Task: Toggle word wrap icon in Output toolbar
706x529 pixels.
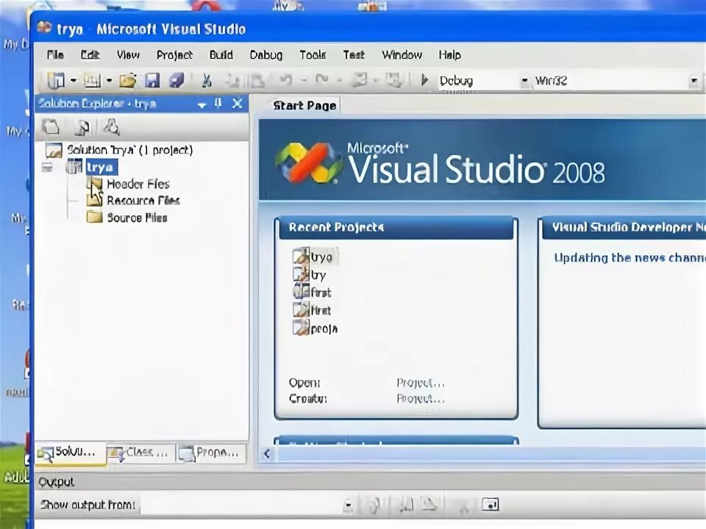Action: 490,505
